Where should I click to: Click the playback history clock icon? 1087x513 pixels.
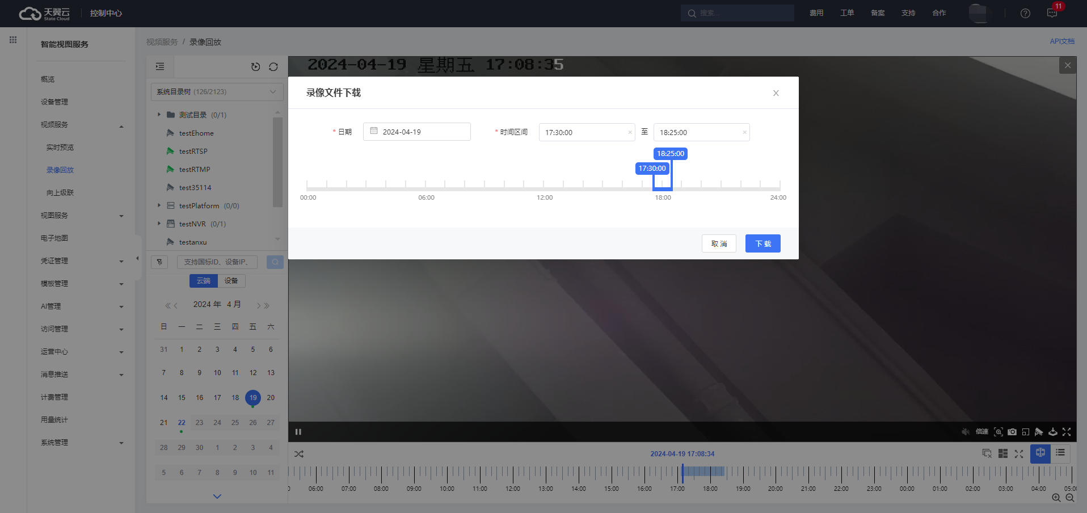[x=256, y=67]
